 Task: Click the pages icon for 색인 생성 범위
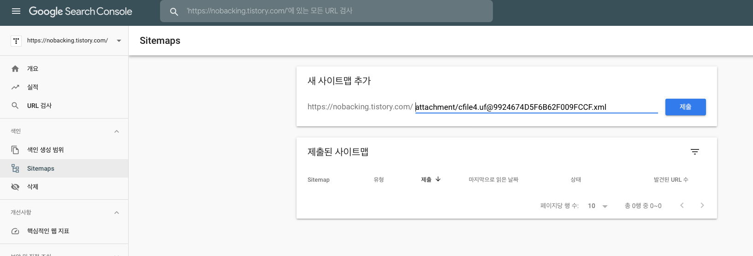(x=15, y=150)
